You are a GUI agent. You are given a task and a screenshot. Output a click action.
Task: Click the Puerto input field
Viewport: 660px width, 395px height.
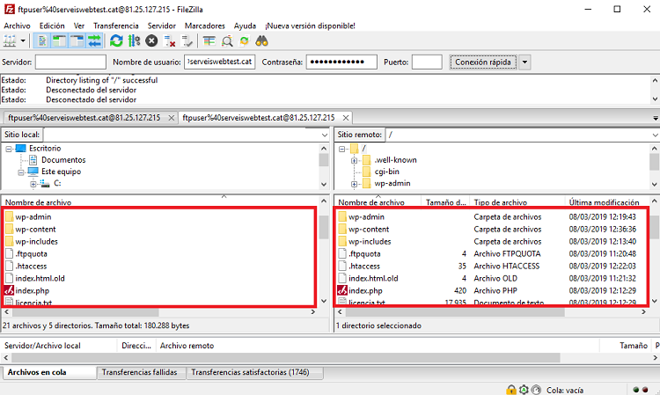pos(427,62)
